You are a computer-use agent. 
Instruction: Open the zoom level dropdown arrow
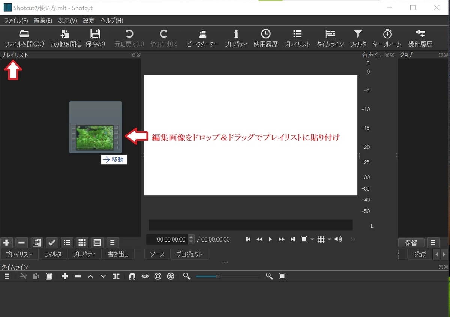(x=312, y=239)
